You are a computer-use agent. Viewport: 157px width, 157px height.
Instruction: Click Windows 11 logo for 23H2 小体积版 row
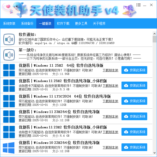[x=9, y=132]
